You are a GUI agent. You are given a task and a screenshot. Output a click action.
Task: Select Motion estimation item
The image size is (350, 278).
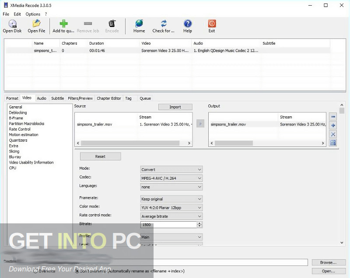point(24,135)
